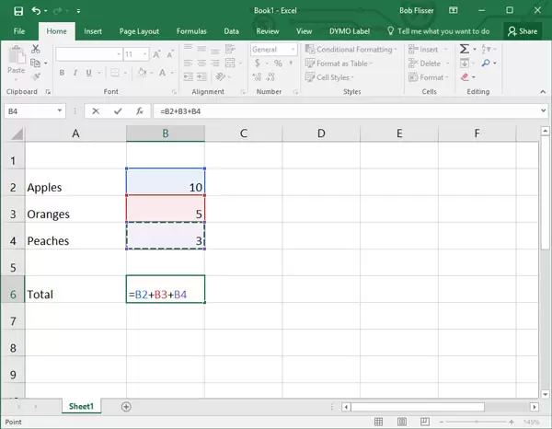Confirm the formula with the checkmark icon

click(117, 111)
